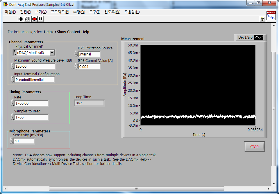Click the Samples to Read stepper
This screenshot has height=194, width=279.
coord(12,117)
